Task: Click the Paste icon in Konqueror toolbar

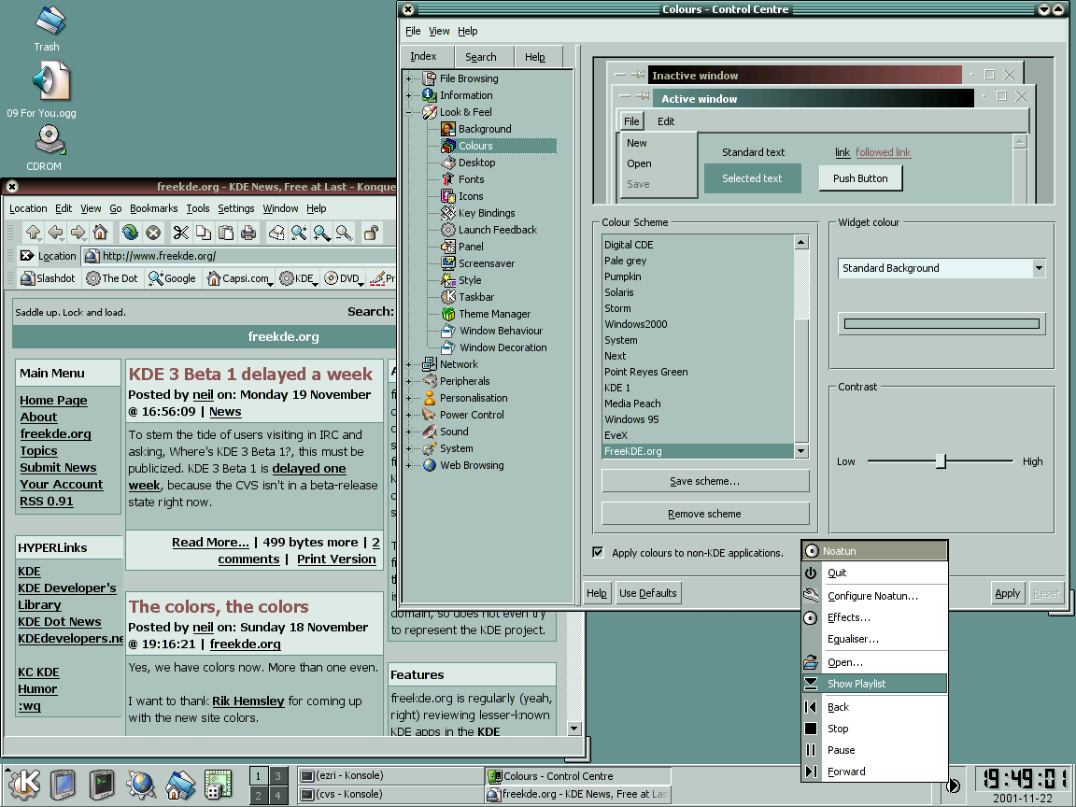Action: tap(226, 233)
